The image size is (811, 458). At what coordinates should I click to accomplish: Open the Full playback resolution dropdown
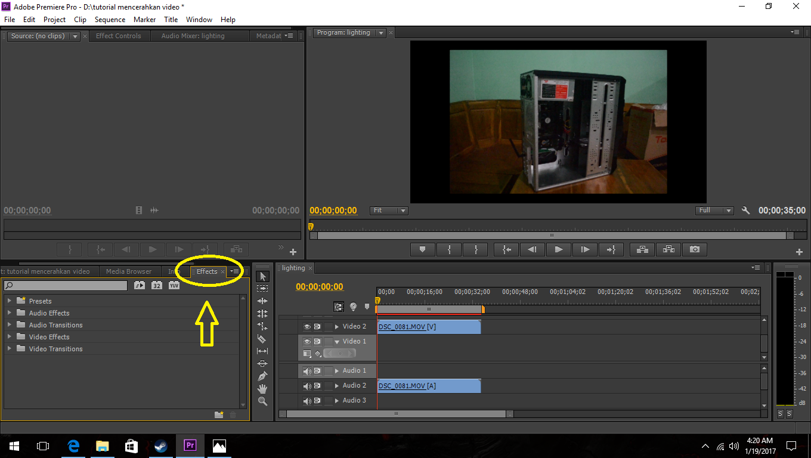714,211
